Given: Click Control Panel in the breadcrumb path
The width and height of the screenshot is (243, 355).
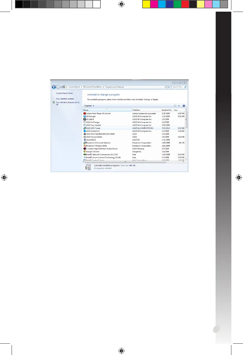Looking at the screenshot, I should 74,87.
